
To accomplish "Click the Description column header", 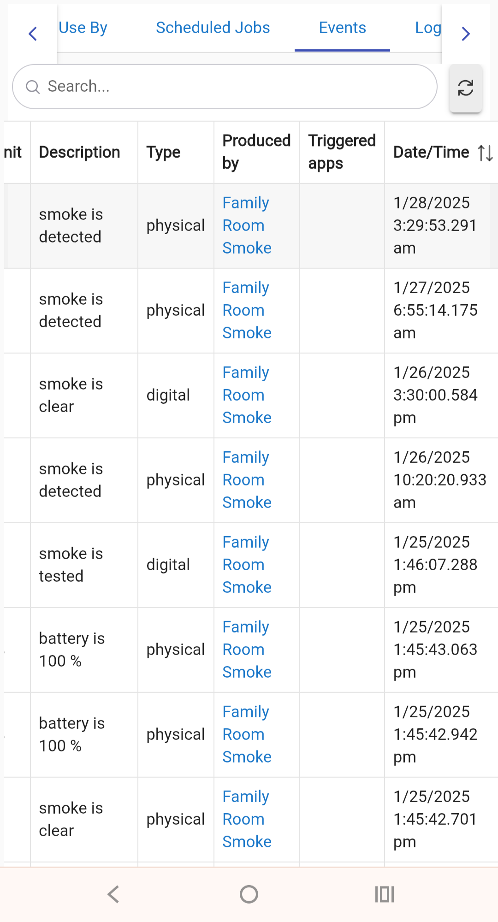I will [80, 153].
